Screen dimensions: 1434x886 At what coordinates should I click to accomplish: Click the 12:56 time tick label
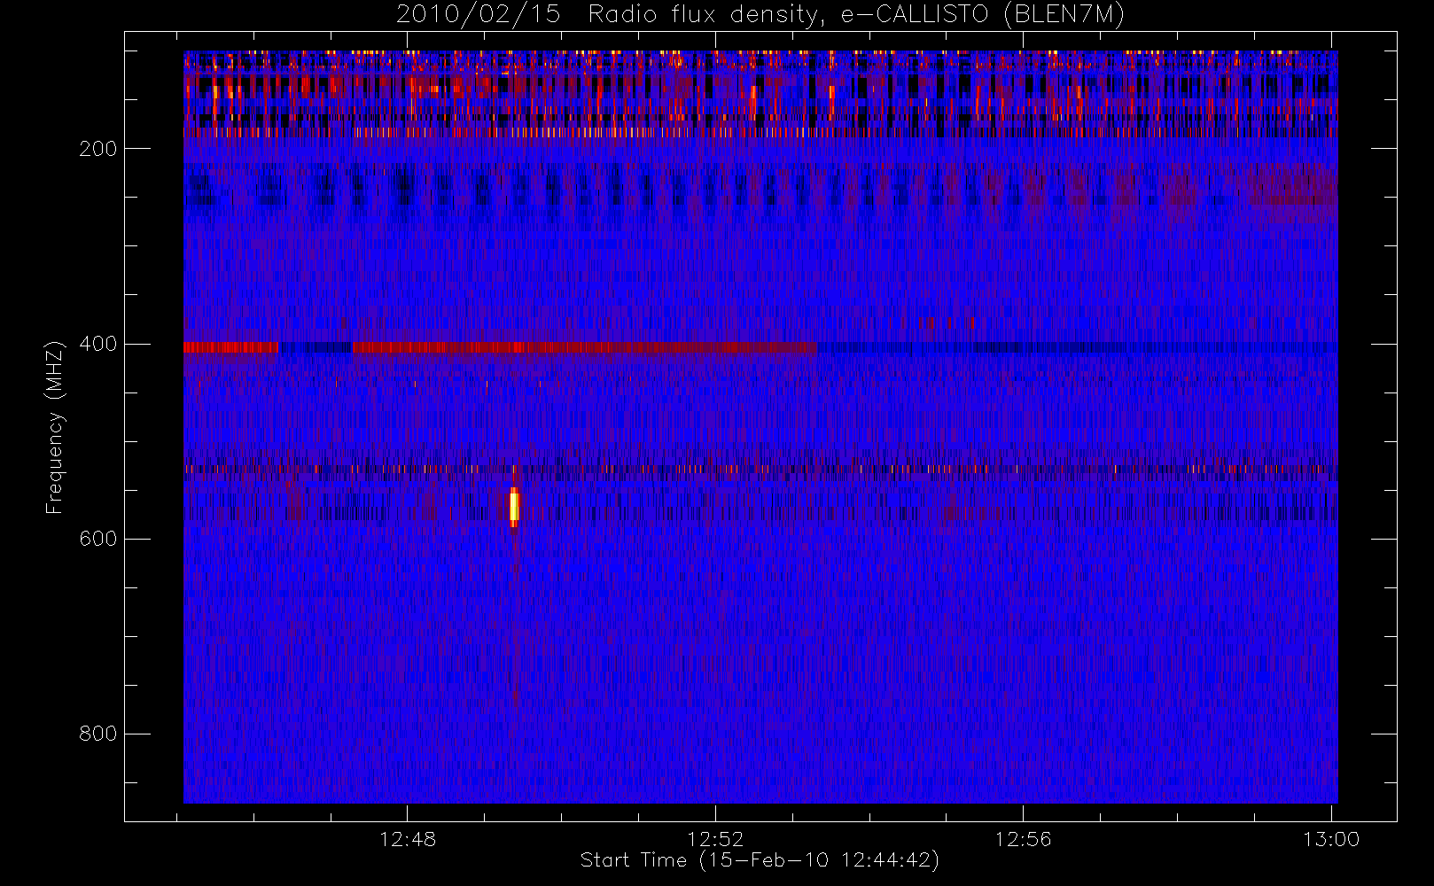click(1023, 839)
